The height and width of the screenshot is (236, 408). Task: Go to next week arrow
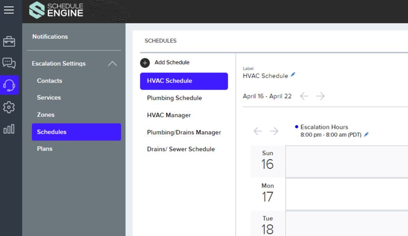[321, 96]
